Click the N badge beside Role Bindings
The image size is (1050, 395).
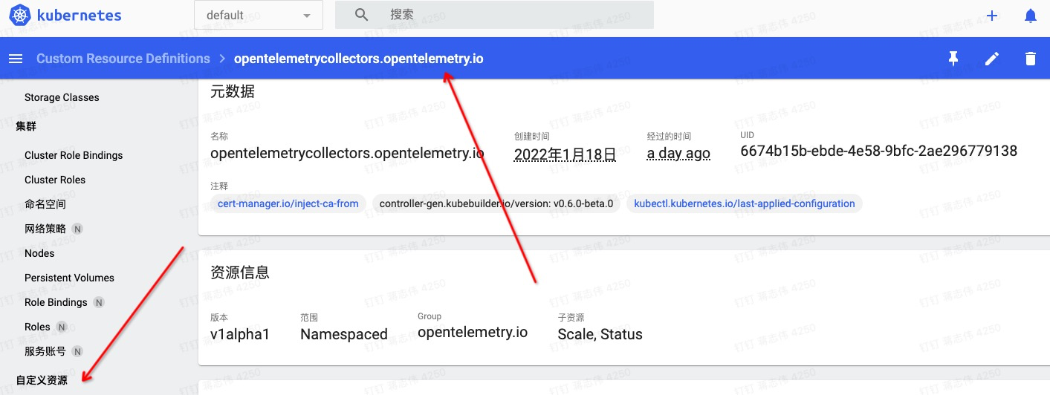[99, 302]
